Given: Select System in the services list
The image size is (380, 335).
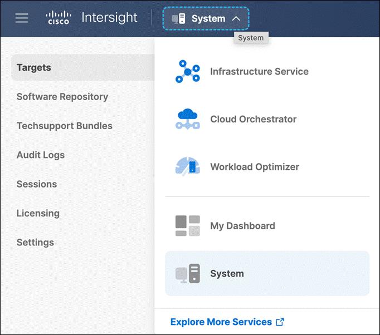Looking at the screenshot, I should (x=267, y=273).
